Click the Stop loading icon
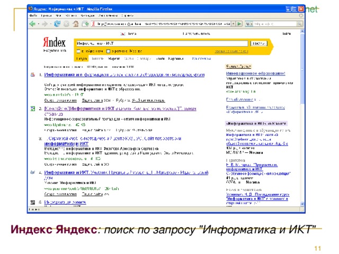339x254 pixels. [66, 24]
